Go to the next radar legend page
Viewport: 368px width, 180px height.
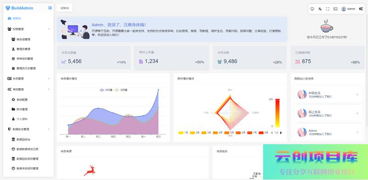(281, 133)
